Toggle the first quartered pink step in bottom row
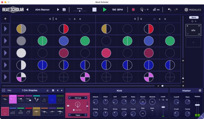This screenshot has width=204, height=119. coord(21,77)
